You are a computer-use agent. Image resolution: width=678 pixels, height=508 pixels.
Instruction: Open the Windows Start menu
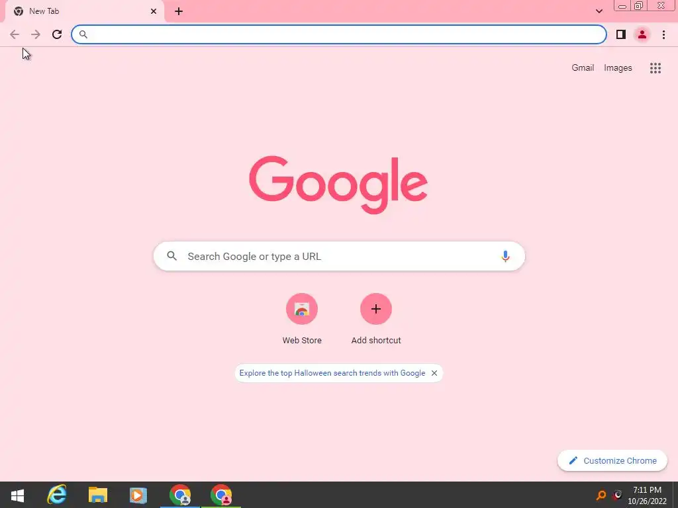click(x=17, y=495)
